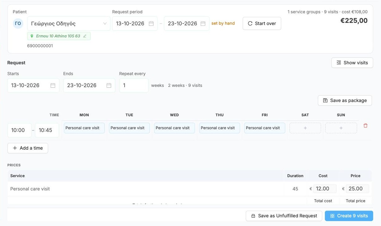Image resolution: width=381 pixels, height=226 pixels.
Task: Select Thursday Personal care visit chip
Action: click(219, 128)
